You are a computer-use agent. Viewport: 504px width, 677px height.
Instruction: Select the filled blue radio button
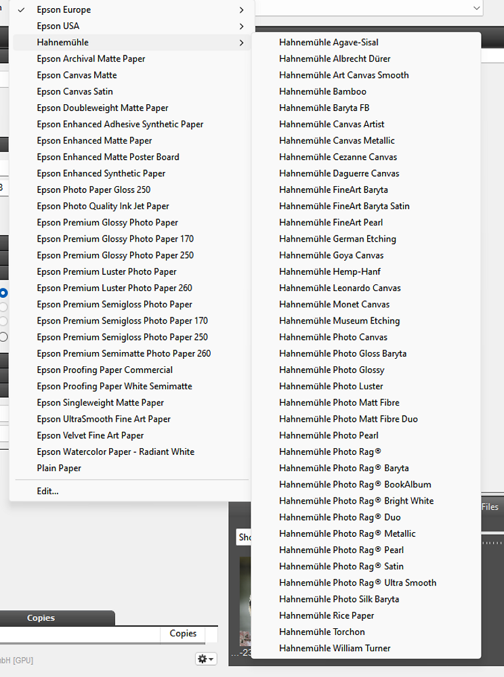tap(3, 292)
